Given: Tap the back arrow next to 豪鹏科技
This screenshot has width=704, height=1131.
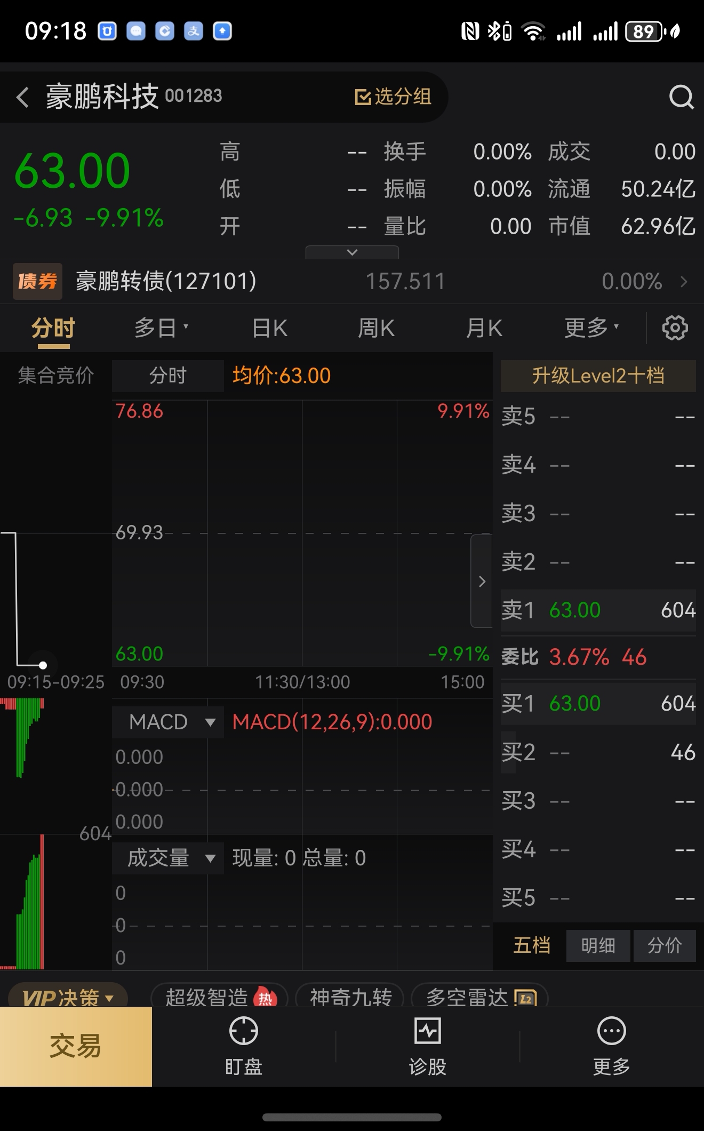Looking at the screenshot, I should pos(22,98).
